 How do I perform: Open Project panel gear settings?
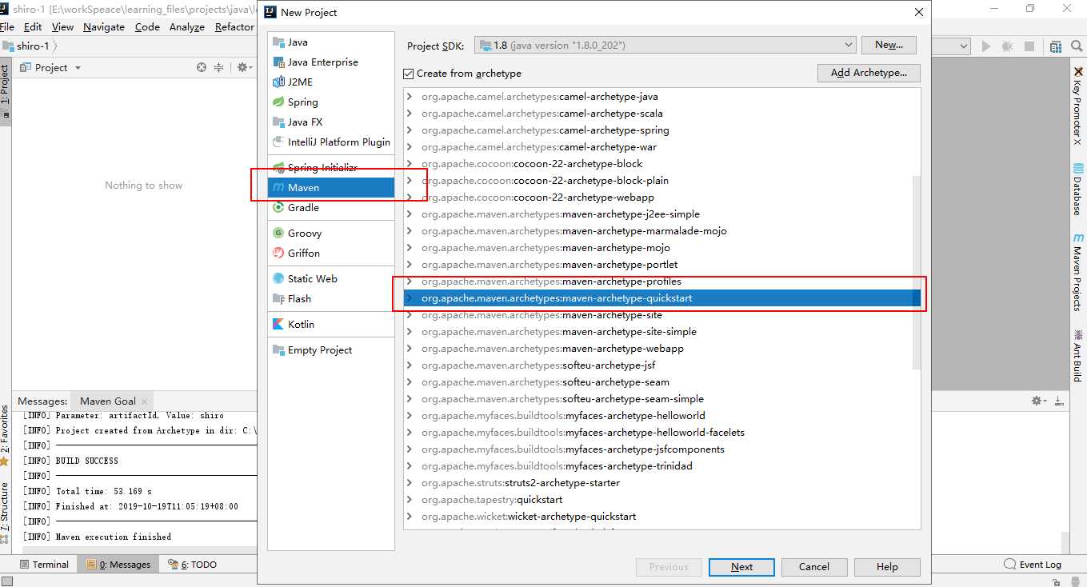click(x=244, y=68)
